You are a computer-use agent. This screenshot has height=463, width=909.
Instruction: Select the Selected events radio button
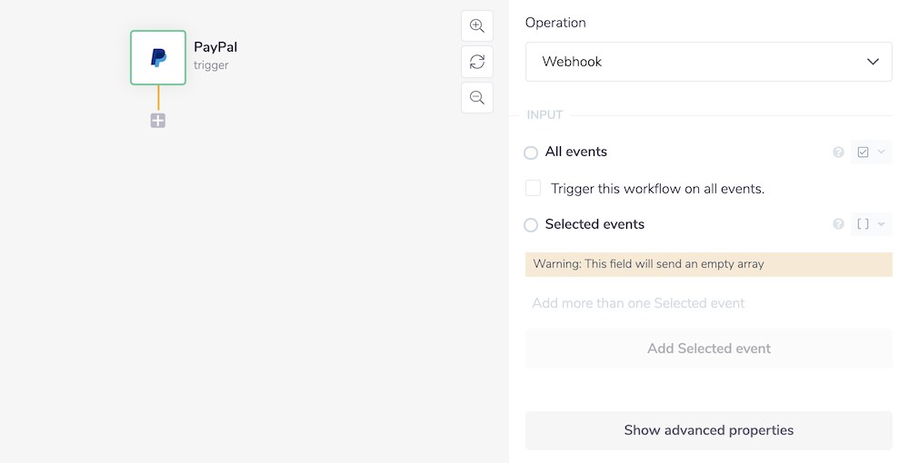coord(531,225)
